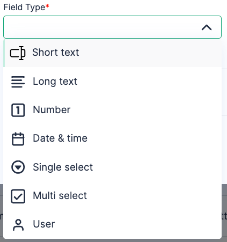
Task: Click the Number field type icon
Action: (x=18, y=110)
